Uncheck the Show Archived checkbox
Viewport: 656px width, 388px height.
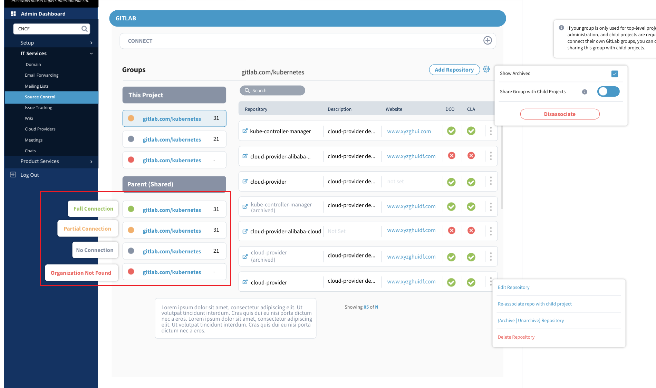(615, 74)
